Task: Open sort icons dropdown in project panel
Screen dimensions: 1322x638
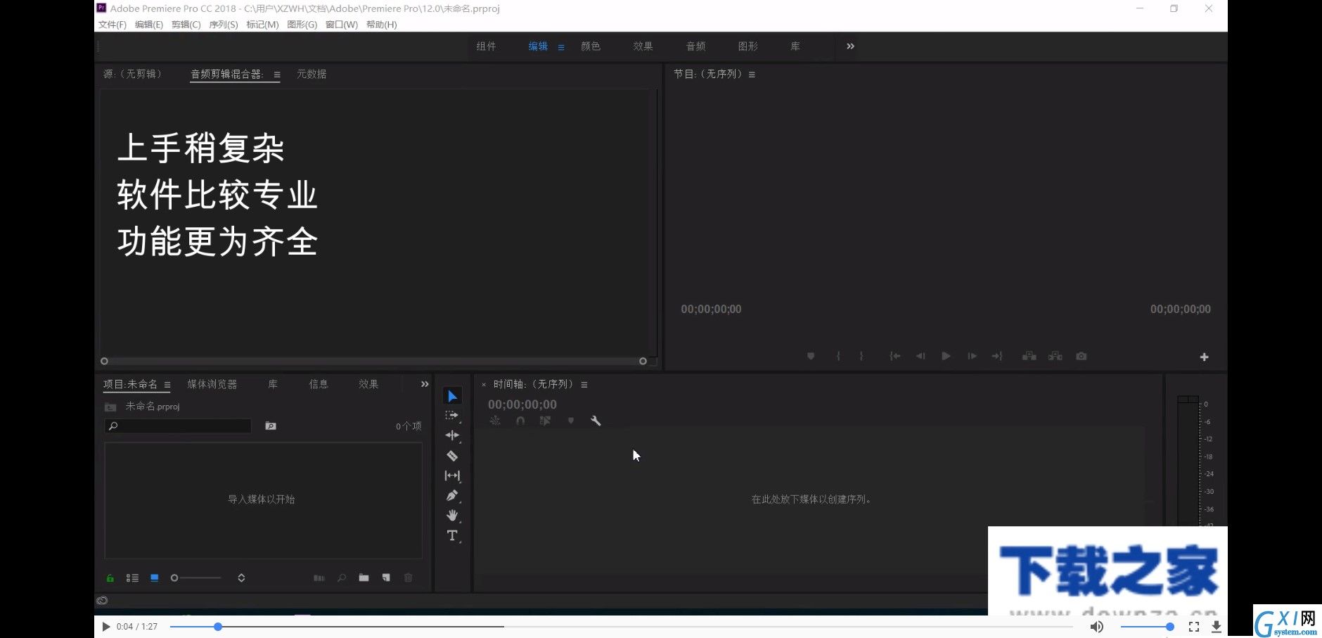Action: (241, 578)
